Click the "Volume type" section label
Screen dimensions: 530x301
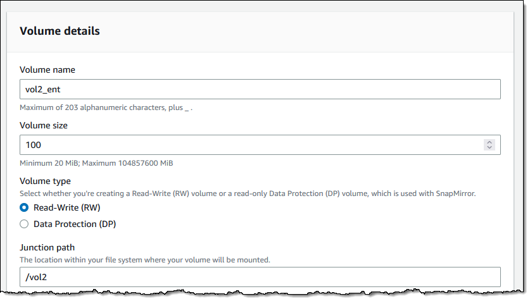(x=46, y=181)
